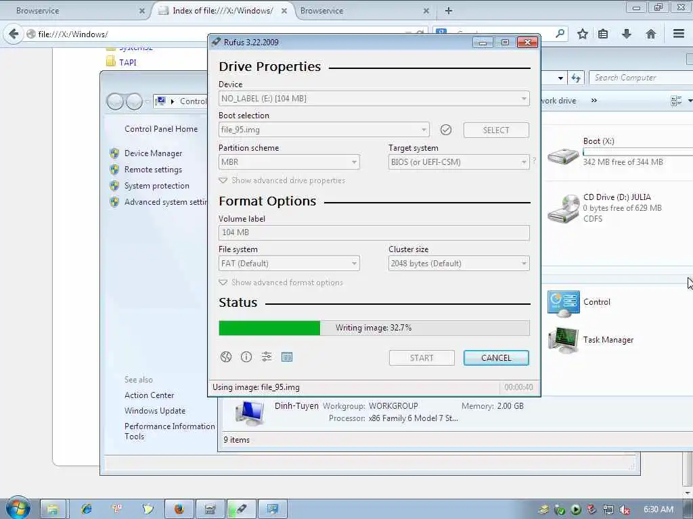Click the change view icon in Computer window
The image size is (693, 519).
(676, 101)
